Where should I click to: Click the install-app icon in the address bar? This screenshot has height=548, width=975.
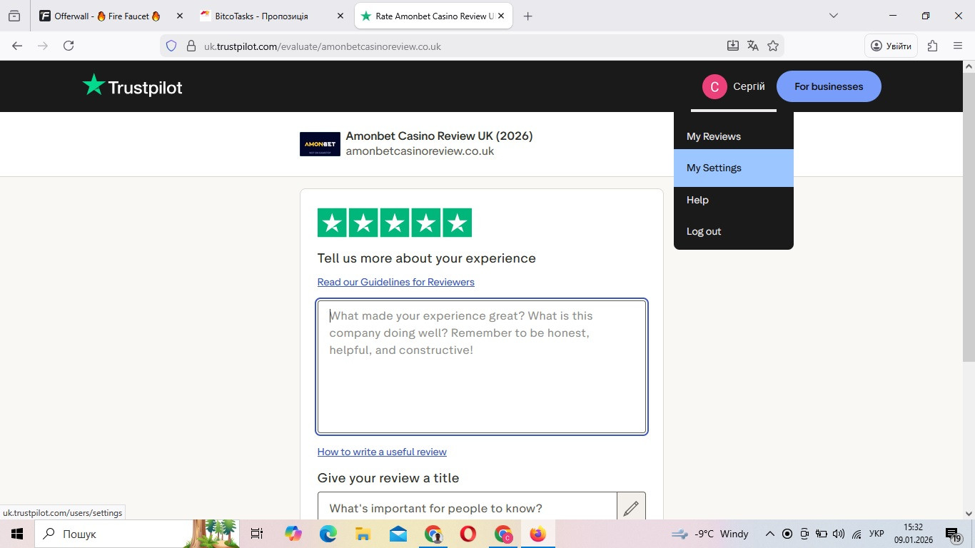pos(733,46)
